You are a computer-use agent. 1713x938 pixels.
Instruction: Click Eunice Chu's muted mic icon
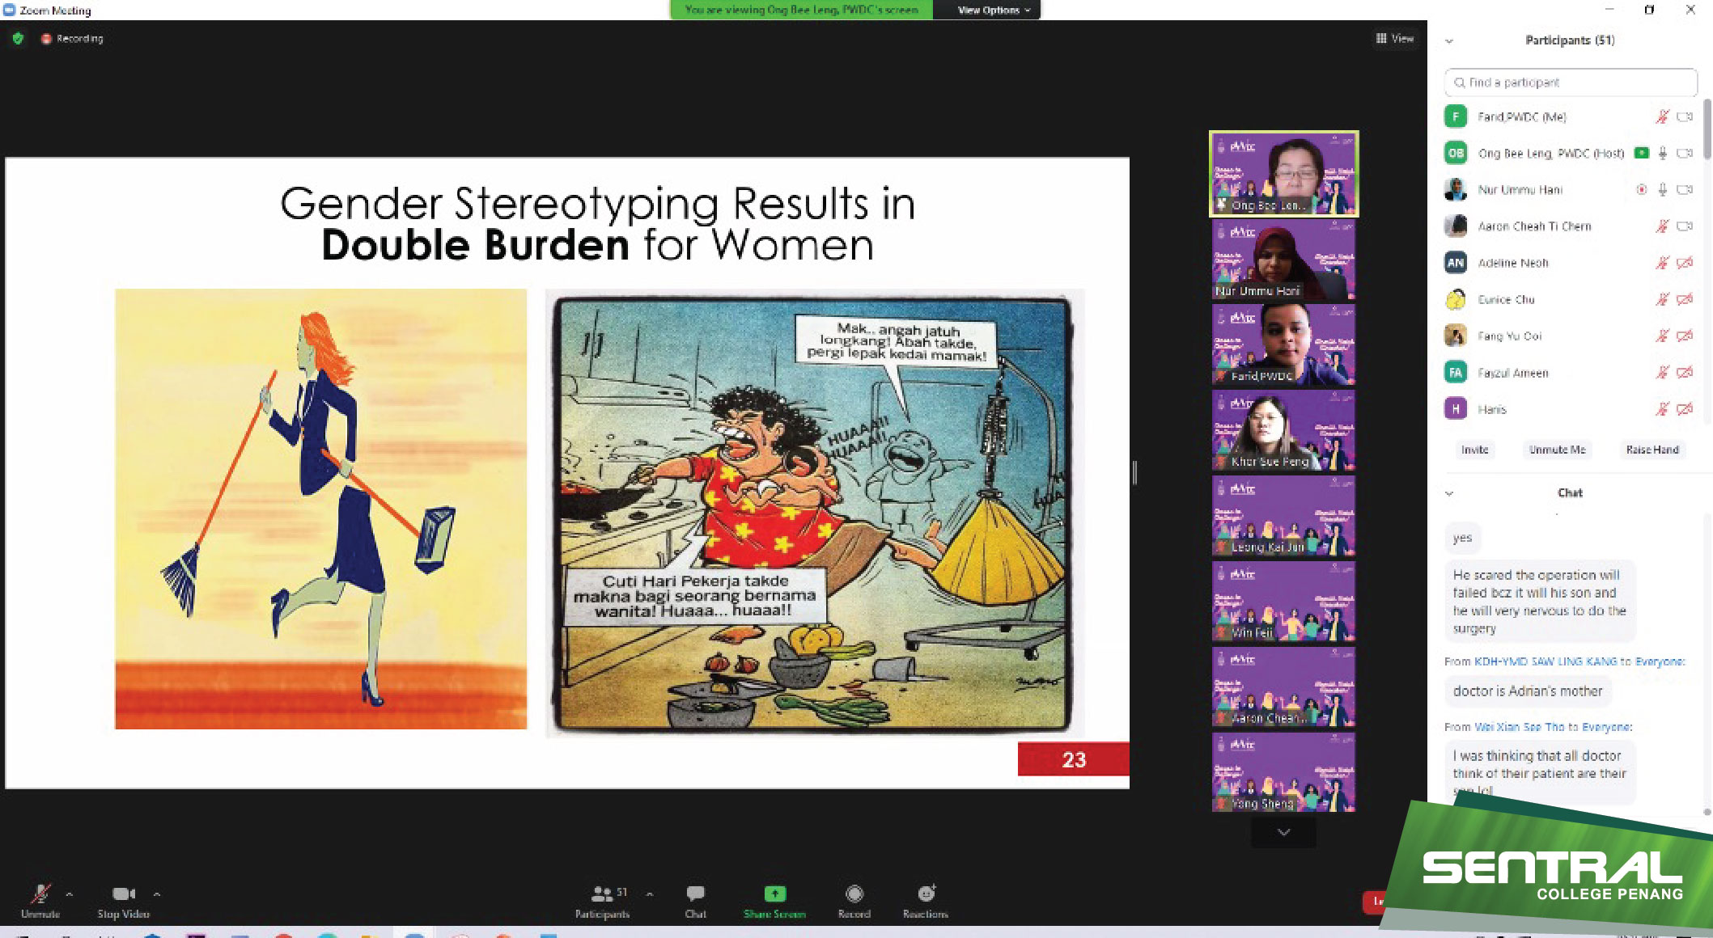click(1662, 299)
